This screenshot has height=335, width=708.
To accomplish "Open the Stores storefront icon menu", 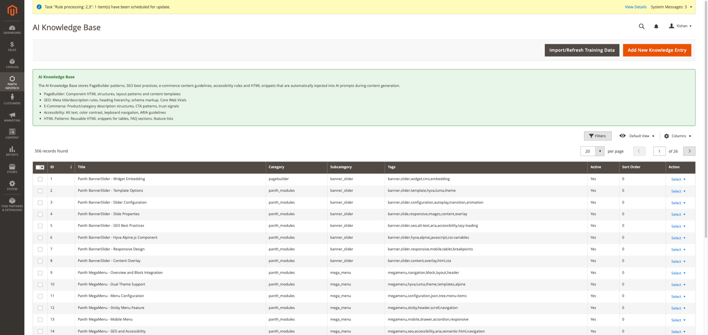I will 12,168.
